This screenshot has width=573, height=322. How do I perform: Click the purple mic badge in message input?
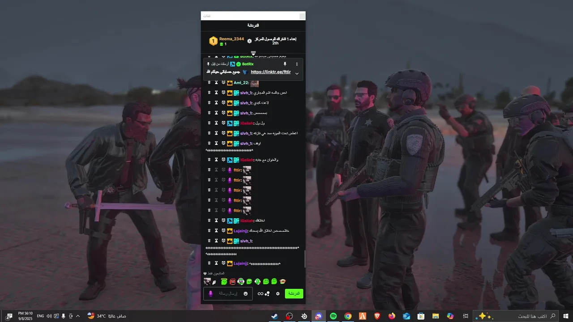210,293
